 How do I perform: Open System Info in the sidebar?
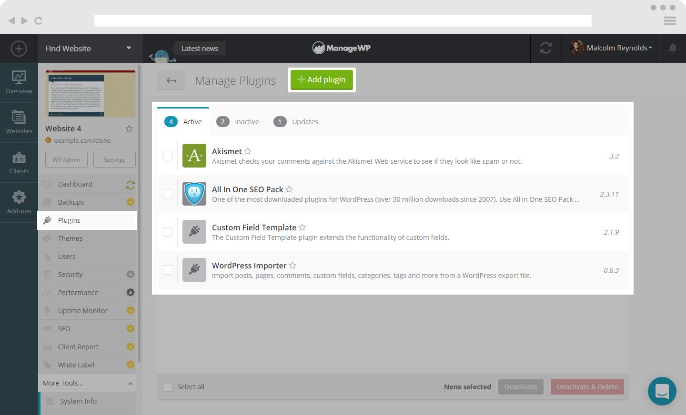pyautogui.click(x=88, y=401)
